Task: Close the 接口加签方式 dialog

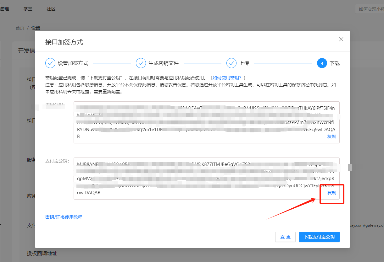Action: coord(341,40)
